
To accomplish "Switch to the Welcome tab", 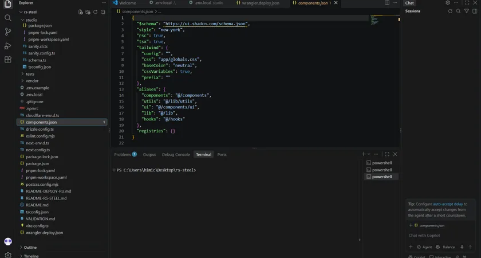I will tap(124, 3).
